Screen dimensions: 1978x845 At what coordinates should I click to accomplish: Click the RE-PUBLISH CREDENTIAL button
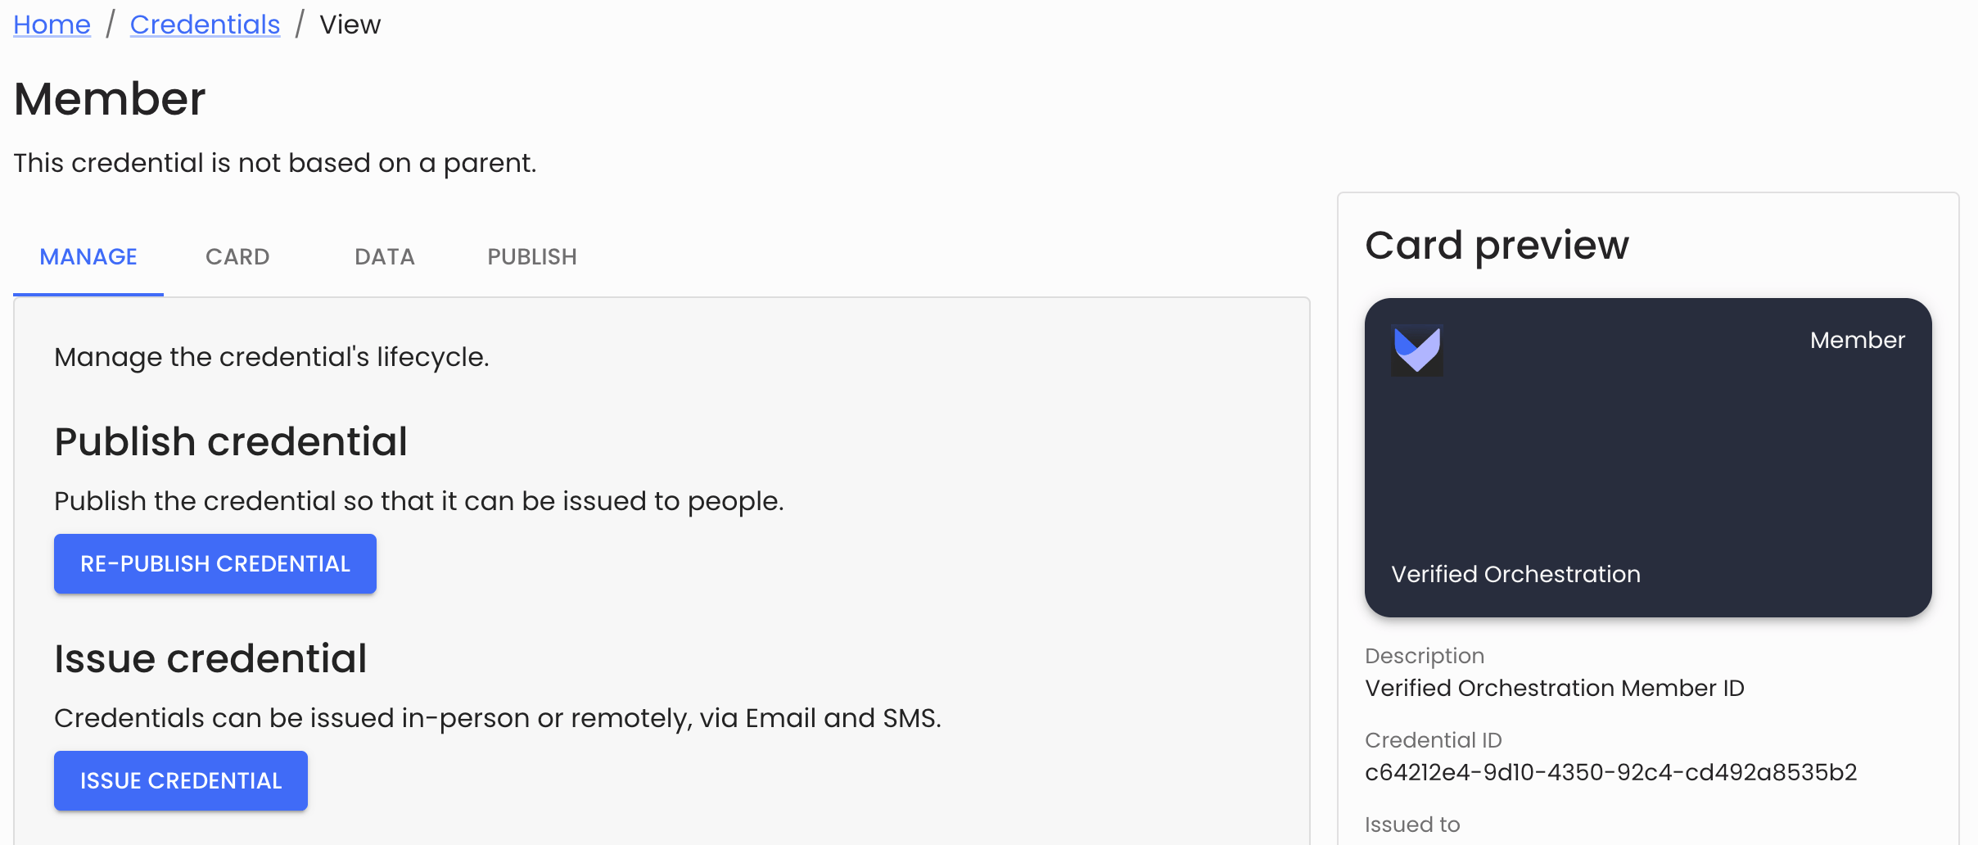point(215,563)
